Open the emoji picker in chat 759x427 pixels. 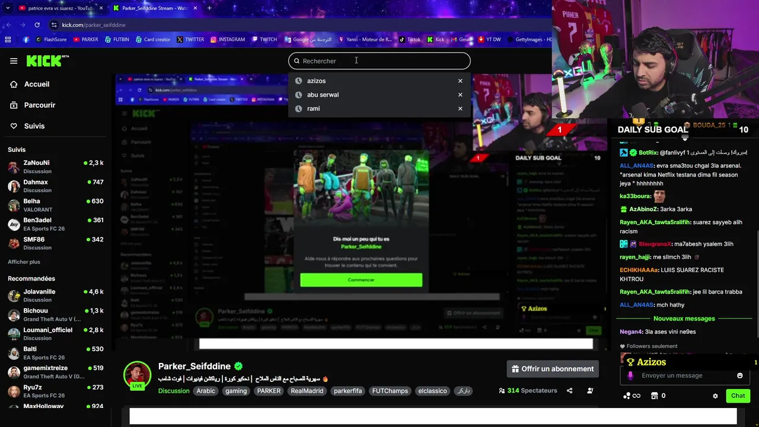(x=739, y=375)
